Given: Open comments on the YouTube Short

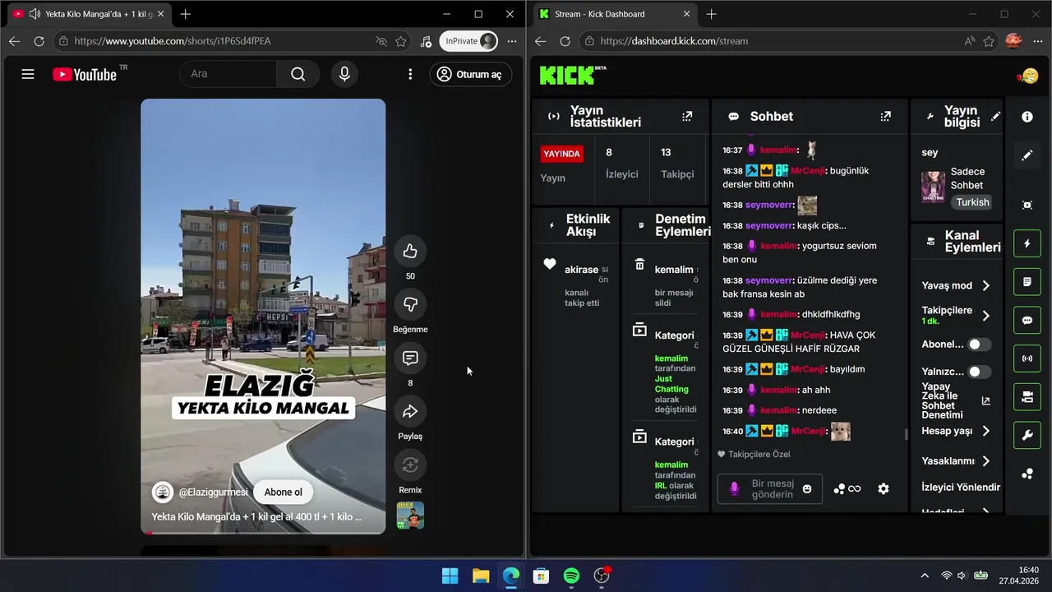Looking at the screenshot, I should pyautogui.click(x=410, y=358).
